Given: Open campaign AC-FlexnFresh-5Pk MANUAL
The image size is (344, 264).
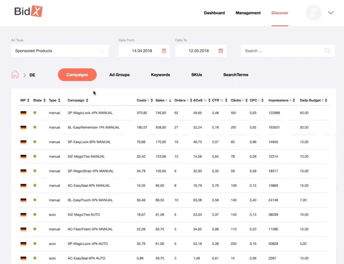Looking at the screenshot, I should point(90,229).
